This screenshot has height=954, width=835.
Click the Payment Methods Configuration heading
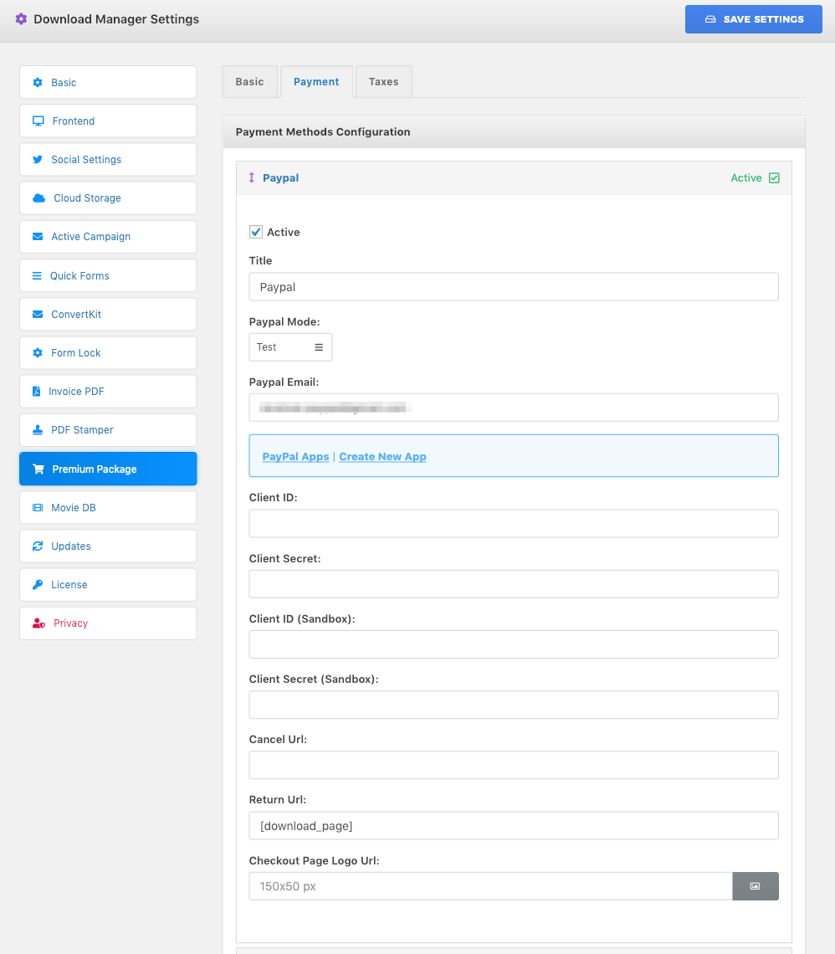pos(323,132)
